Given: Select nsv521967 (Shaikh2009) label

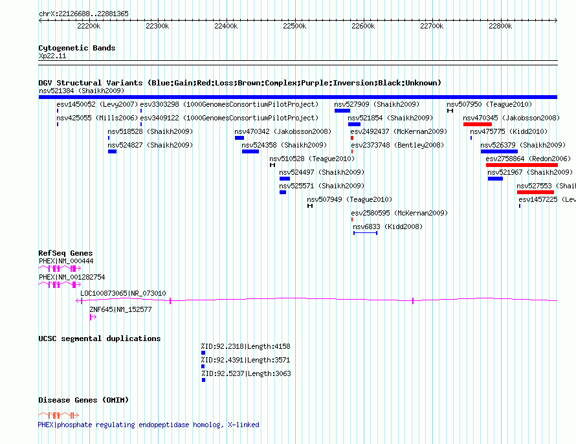Looking at the screenshot, I should point(530,172).
